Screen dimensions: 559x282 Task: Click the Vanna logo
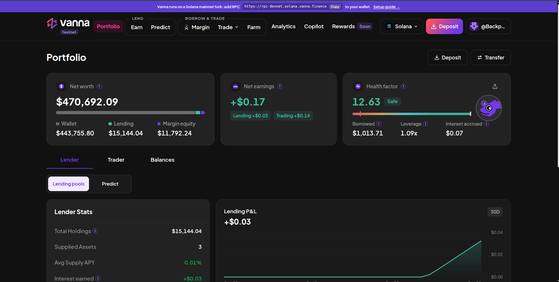point(68,23)
